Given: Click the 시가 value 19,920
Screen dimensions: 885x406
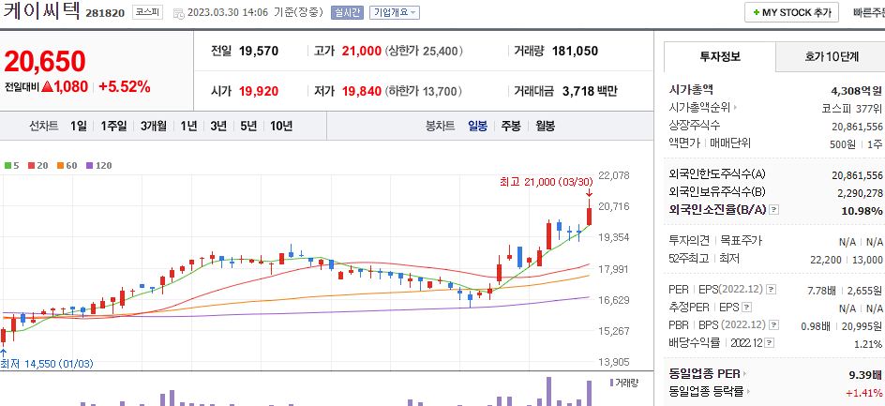Looking at the screenshot, I should (x=259, y=91).
